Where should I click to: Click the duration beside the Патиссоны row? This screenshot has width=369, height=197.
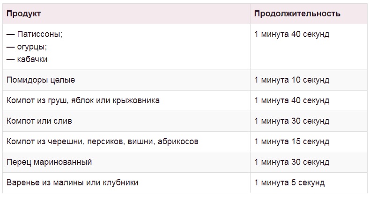(x=292, y=35)
